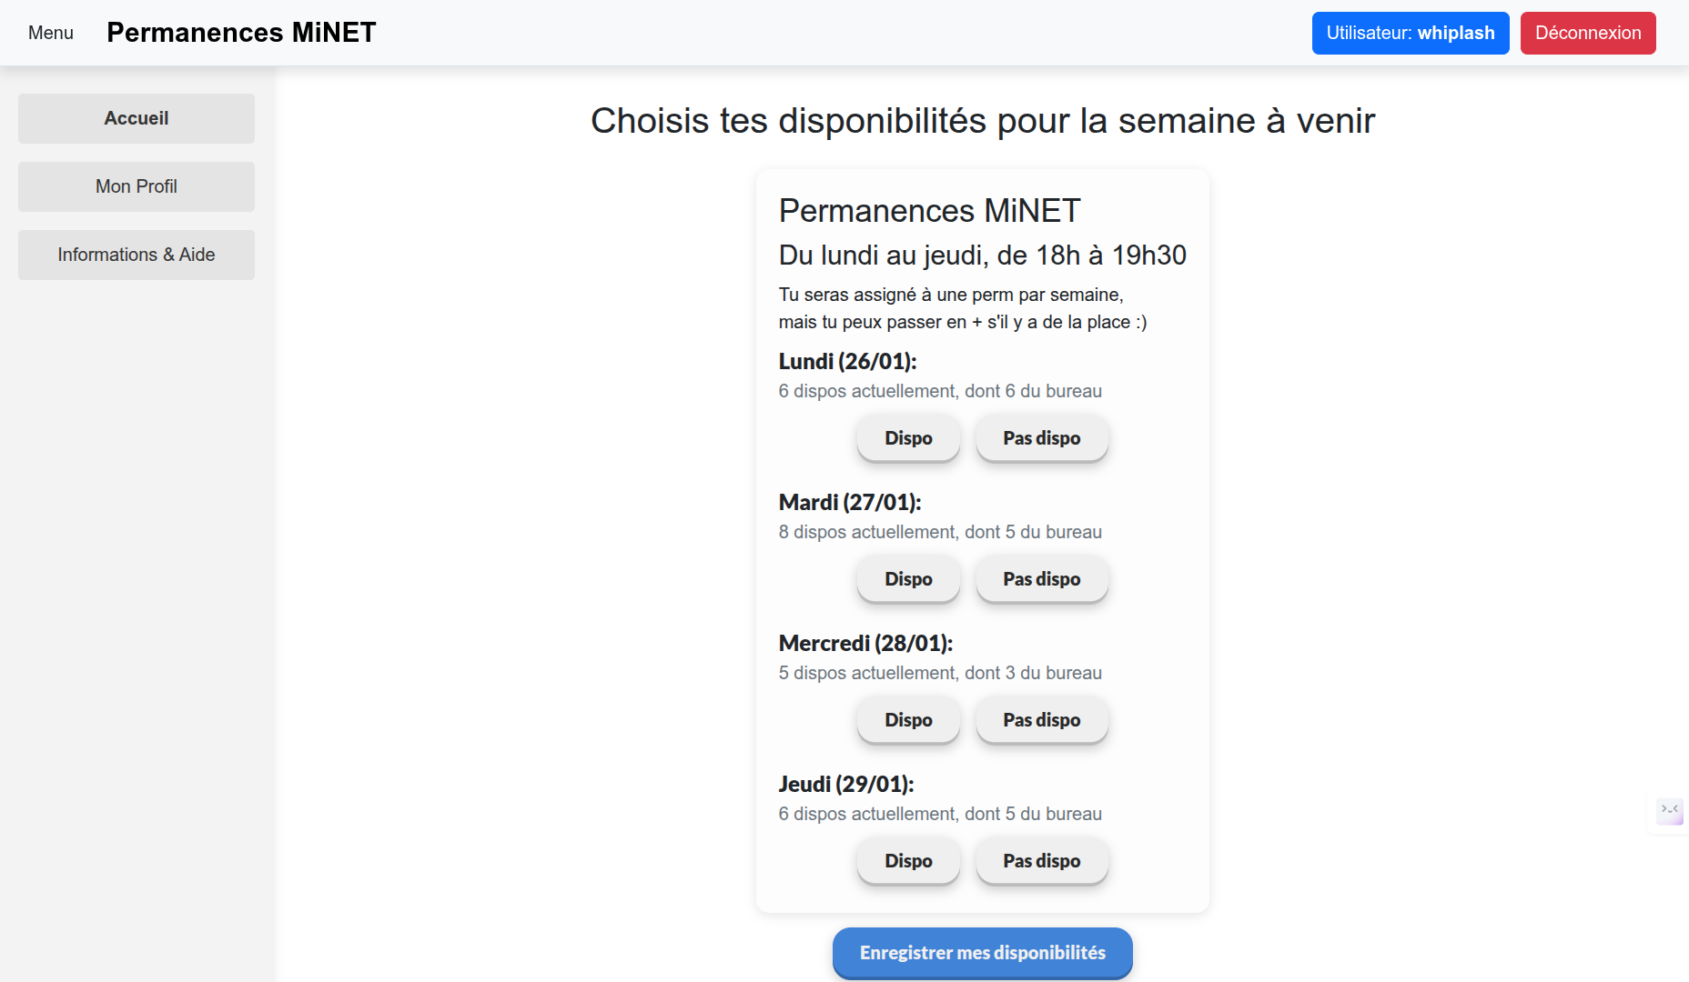This screenshot has width=1689, height=982.
Task: Open Mon Profil from the sidebar
Action: tap(137, 186)
